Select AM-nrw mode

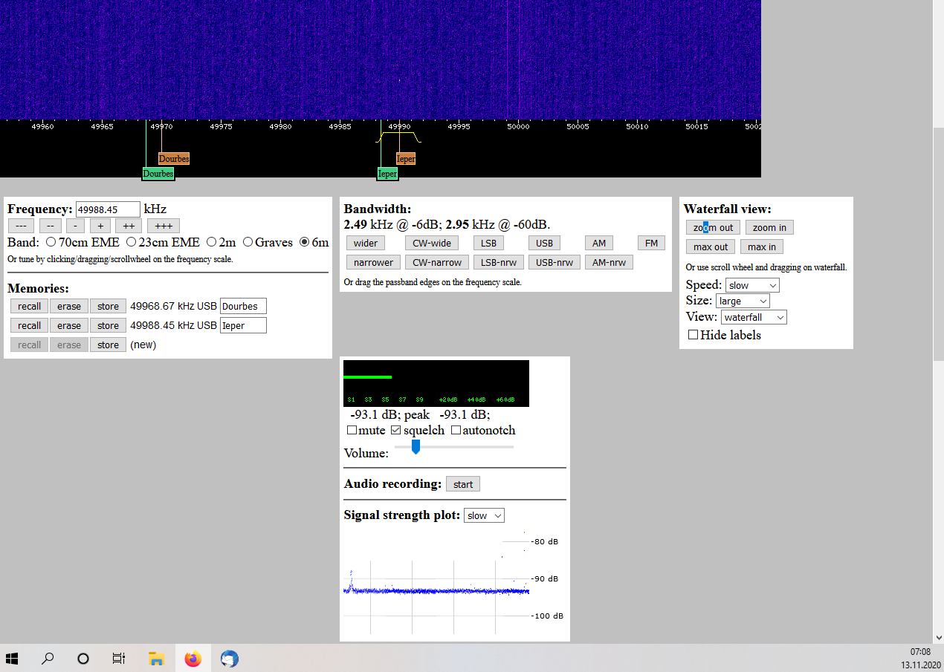[609, 262]
